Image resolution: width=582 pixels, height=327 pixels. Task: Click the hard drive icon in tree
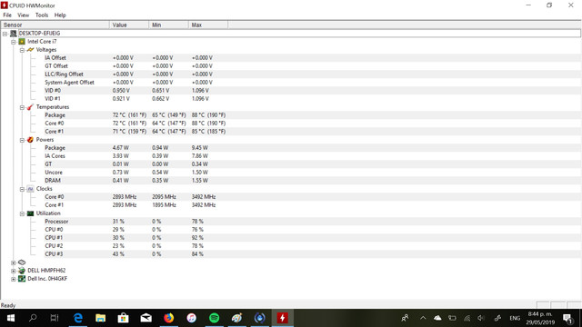tap(22, 263)
